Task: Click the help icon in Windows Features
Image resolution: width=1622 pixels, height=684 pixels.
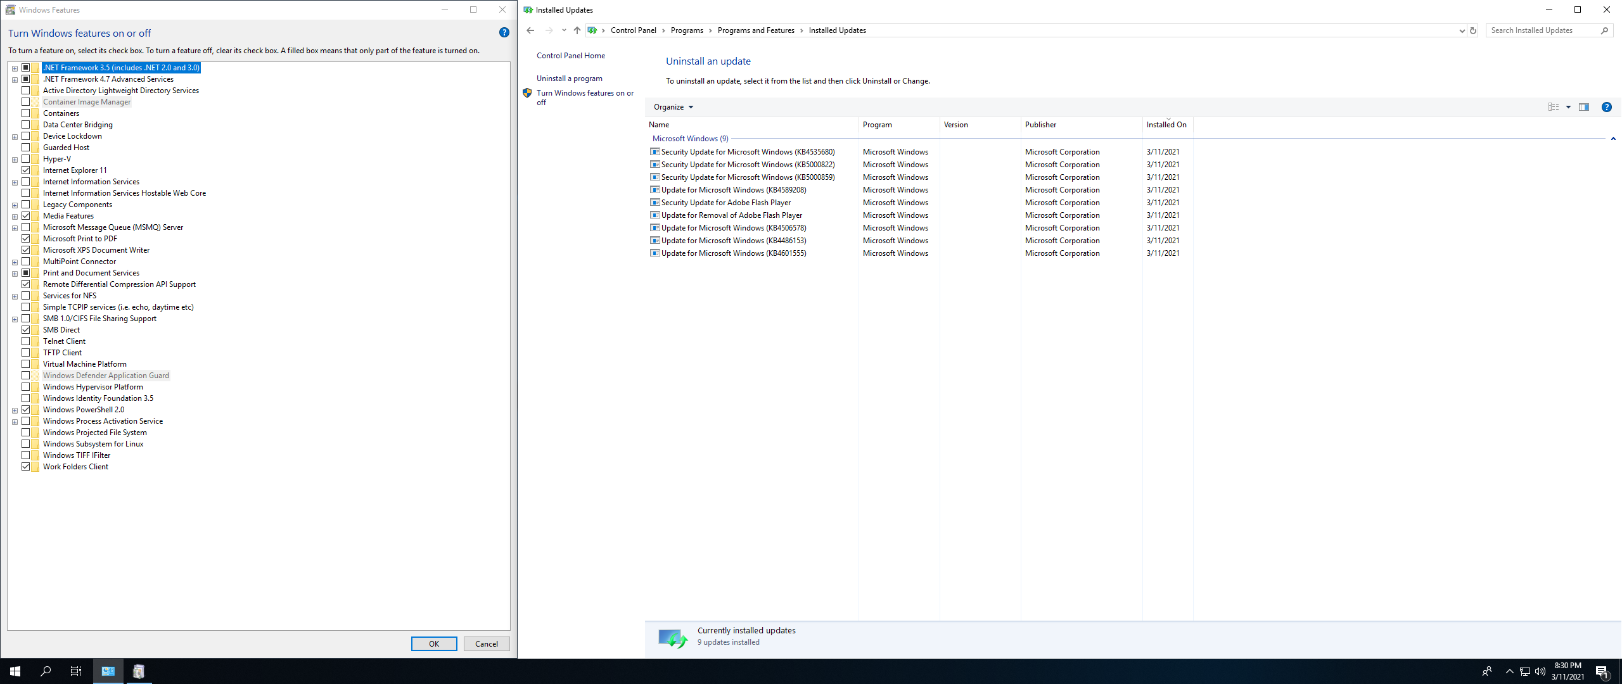Action: coord(504,33)
